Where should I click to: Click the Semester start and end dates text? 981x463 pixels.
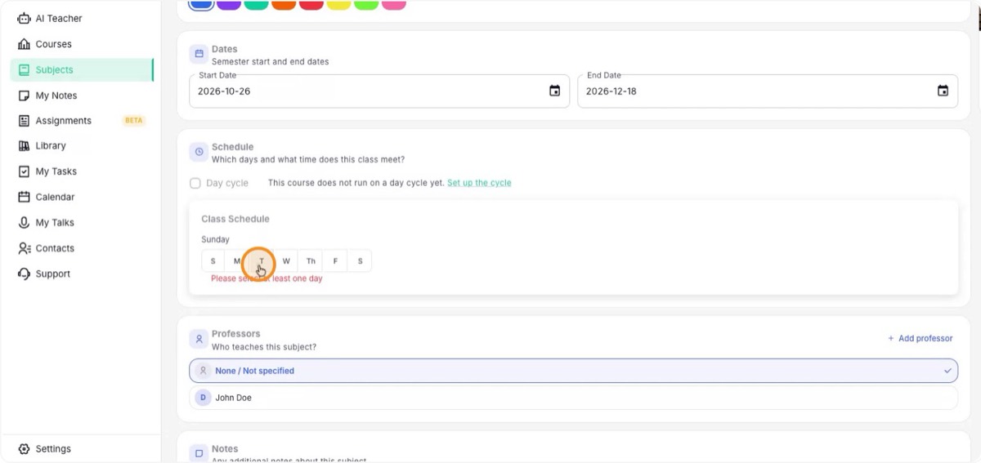coord(270,62)
